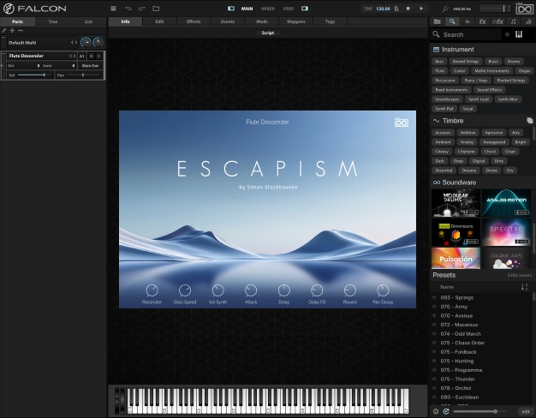Solo the Flute Descender part
This screenshot has height=418, width=536.
pos(99,56)
